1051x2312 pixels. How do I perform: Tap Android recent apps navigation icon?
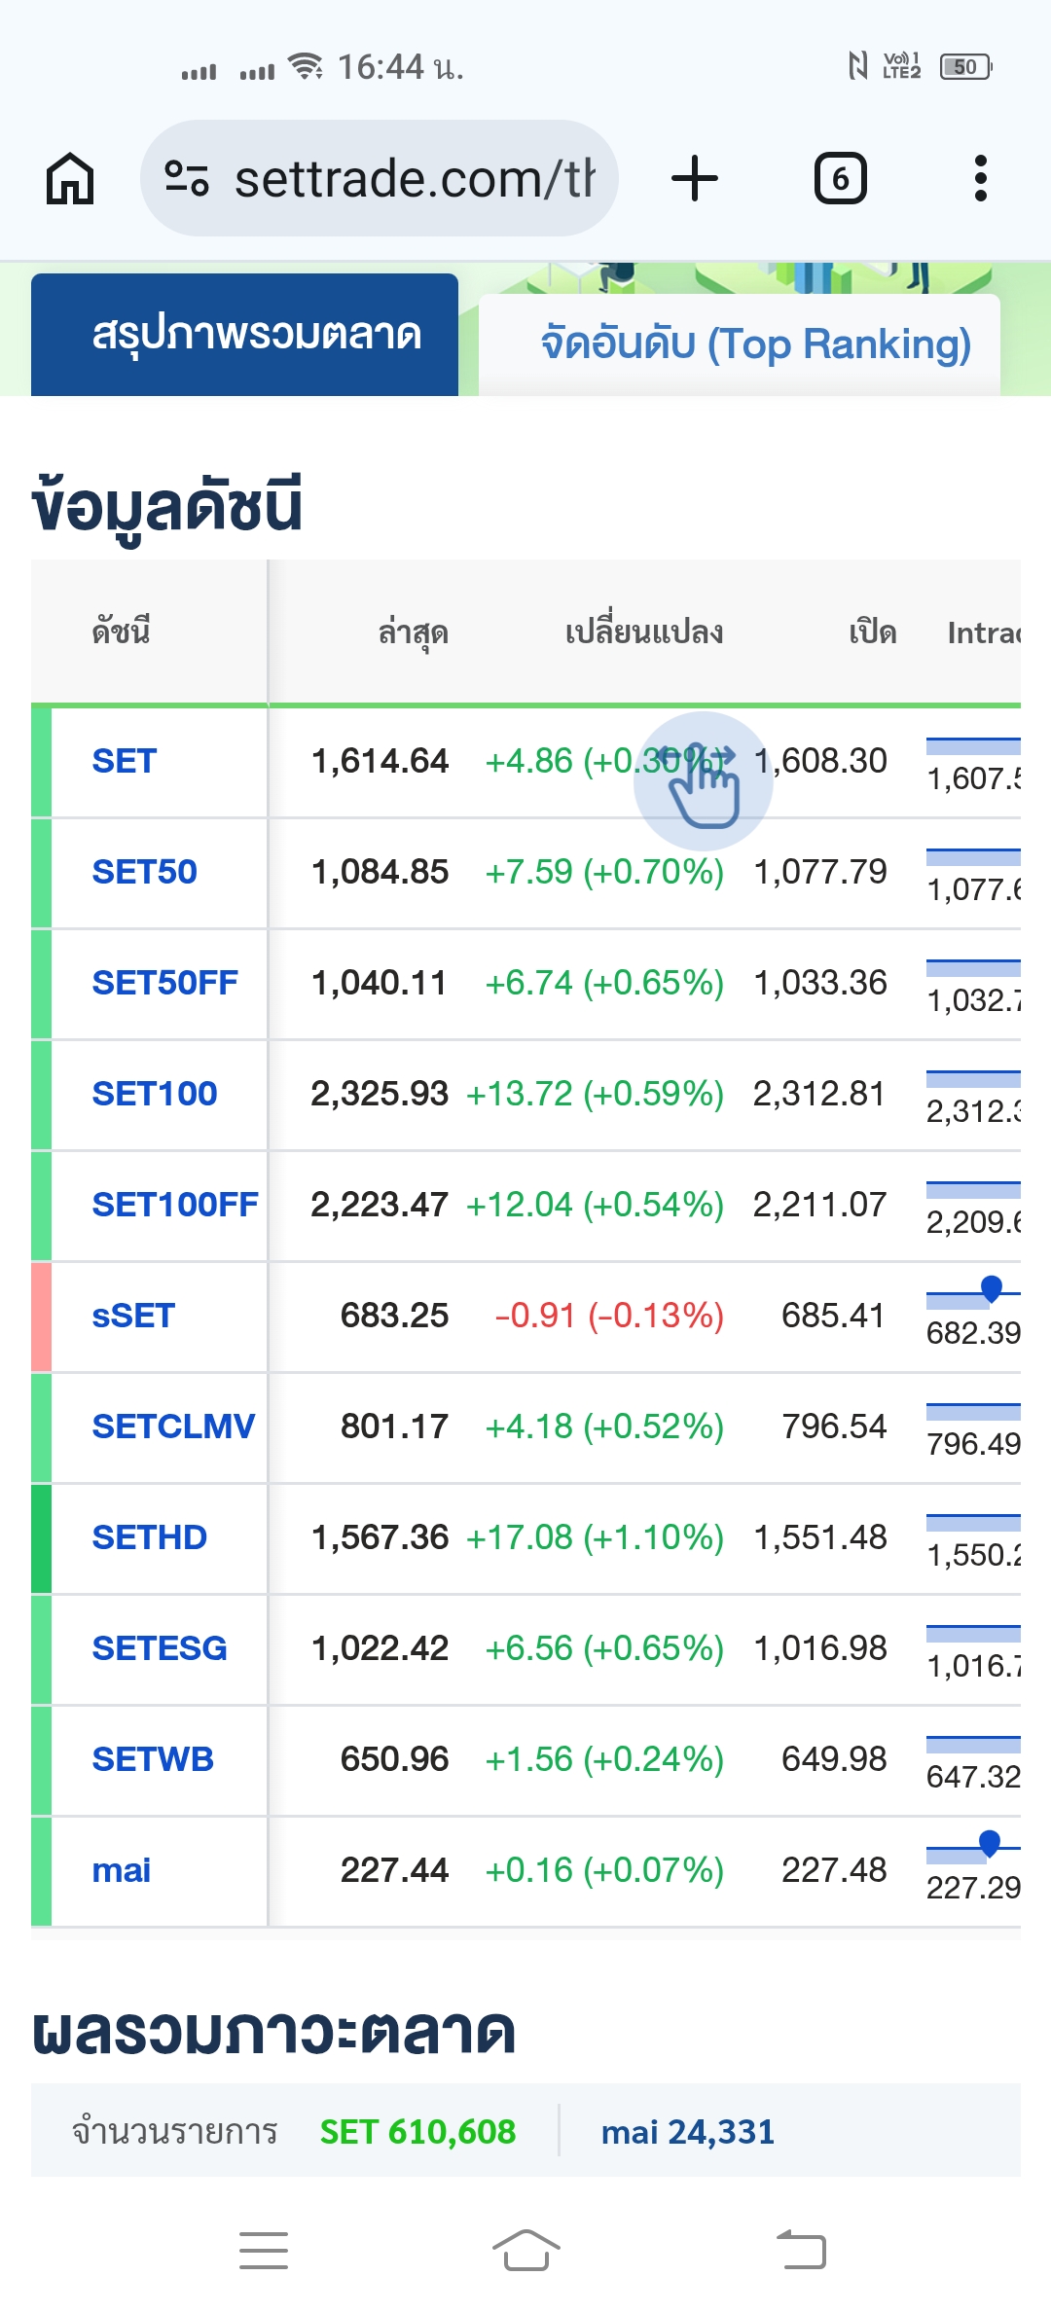[264, 2250]
